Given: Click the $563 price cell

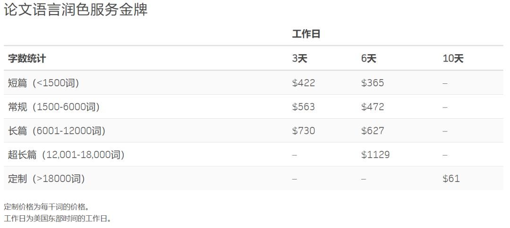Looking at the screenshot, I should pyautogui.click(x=304, y=107).
